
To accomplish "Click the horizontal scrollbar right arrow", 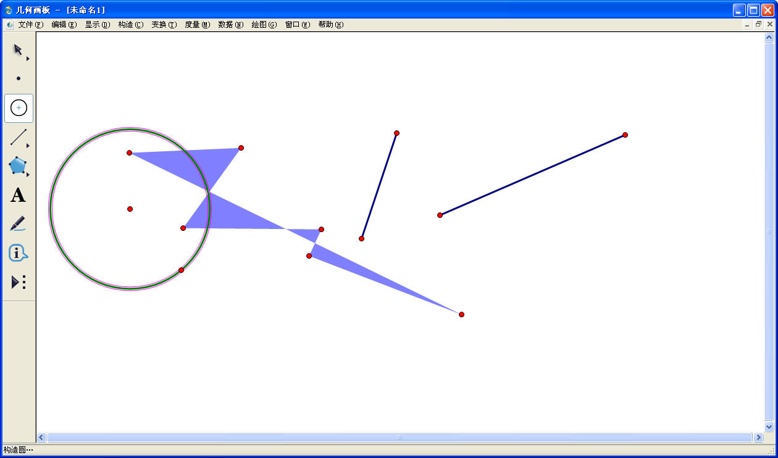I will tap(758, 437).
